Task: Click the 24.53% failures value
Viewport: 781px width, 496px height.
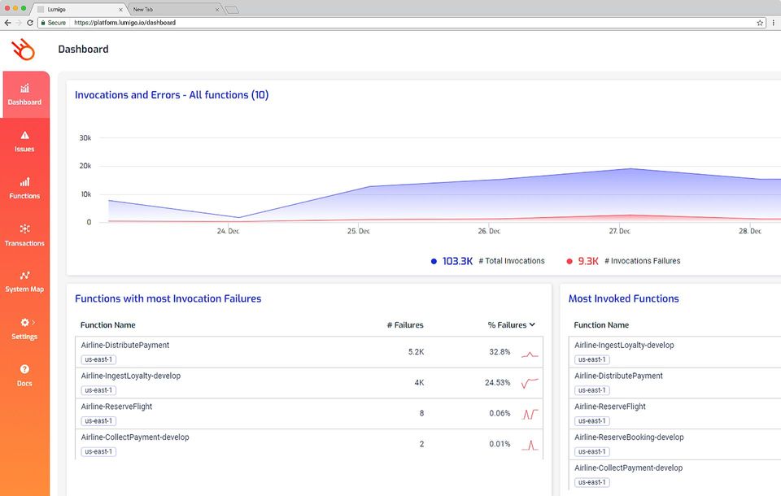Action: click(x=498, y=382)
